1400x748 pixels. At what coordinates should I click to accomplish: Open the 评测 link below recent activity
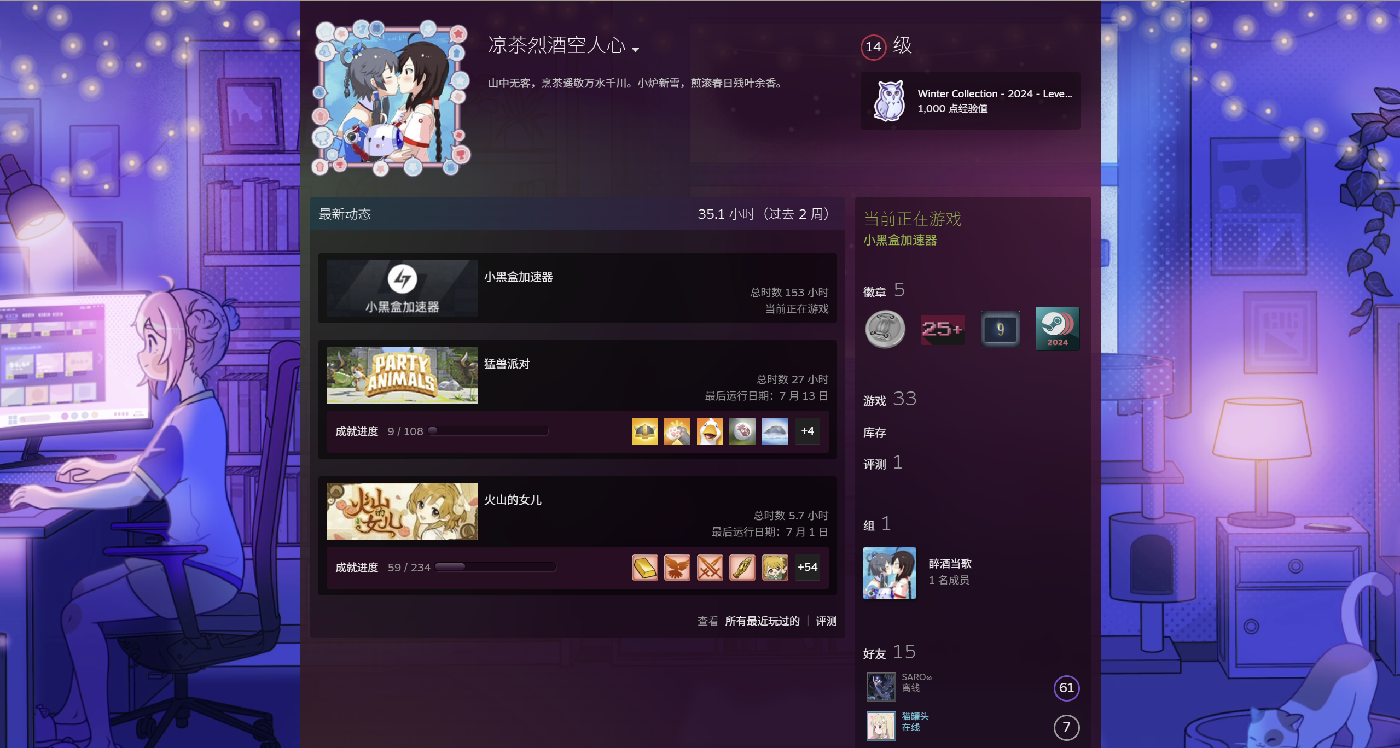(x=826, y=621)
